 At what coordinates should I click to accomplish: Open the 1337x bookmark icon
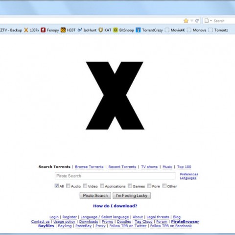point(26,30)
